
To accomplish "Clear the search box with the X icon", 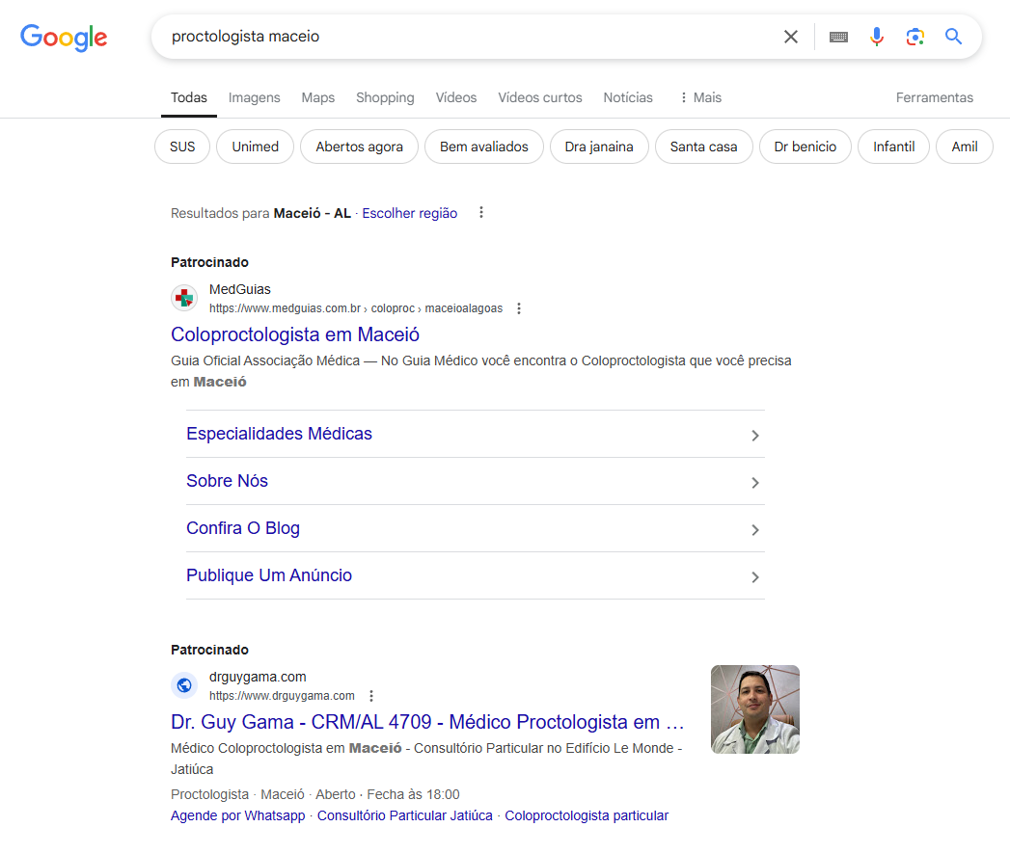I will click(790, 37).
